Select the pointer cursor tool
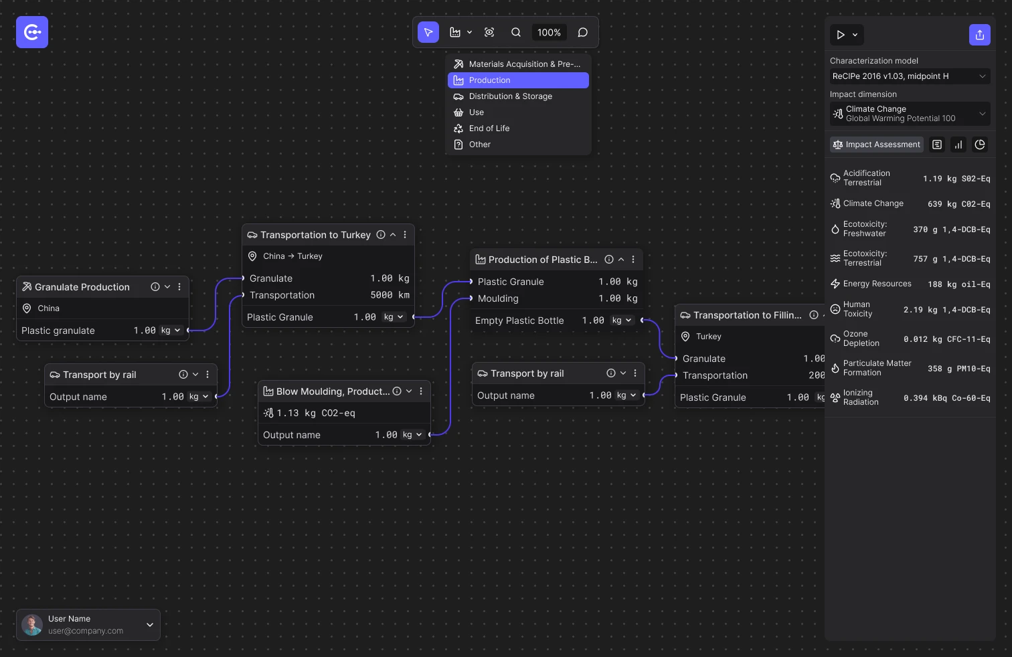Screen dimensions: 1012x657 click(428, 32)
